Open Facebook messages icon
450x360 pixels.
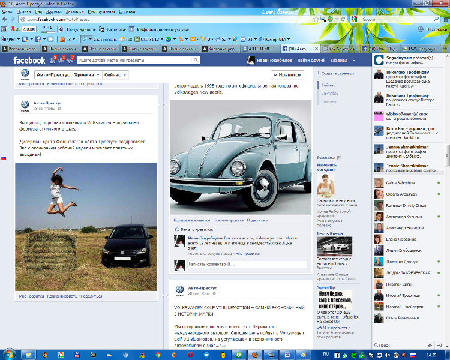click(61, 60)
